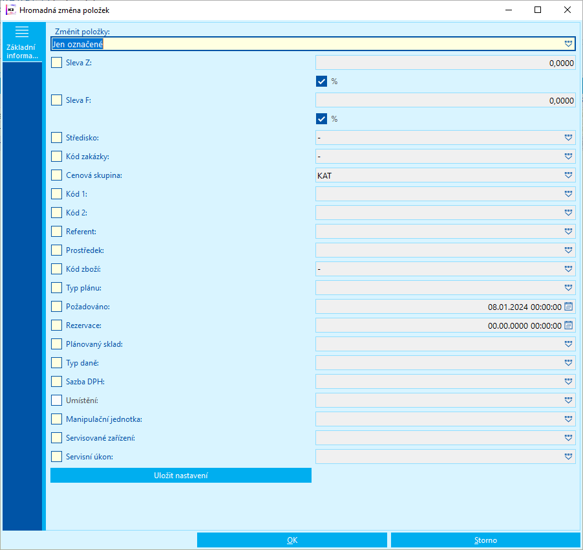Cancel with the Storno button
This screenshot has height=550, width=583.
(x=485, y=540)
